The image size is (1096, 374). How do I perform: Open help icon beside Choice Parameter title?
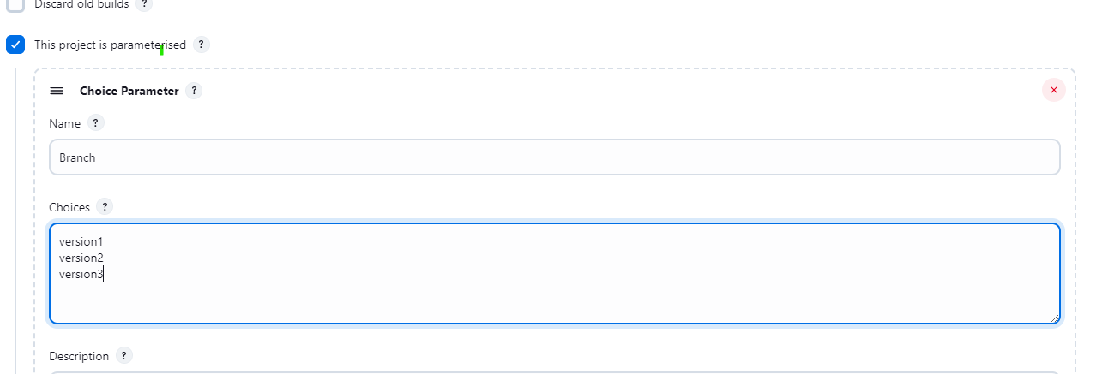pyautogui.click(x=194, y=91)
